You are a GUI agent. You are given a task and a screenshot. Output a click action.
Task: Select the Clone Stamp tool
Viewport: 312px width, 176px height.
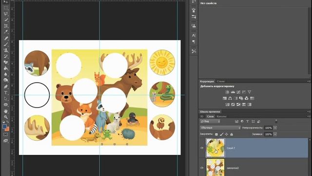pyautogui.click(x=6, y=50)
